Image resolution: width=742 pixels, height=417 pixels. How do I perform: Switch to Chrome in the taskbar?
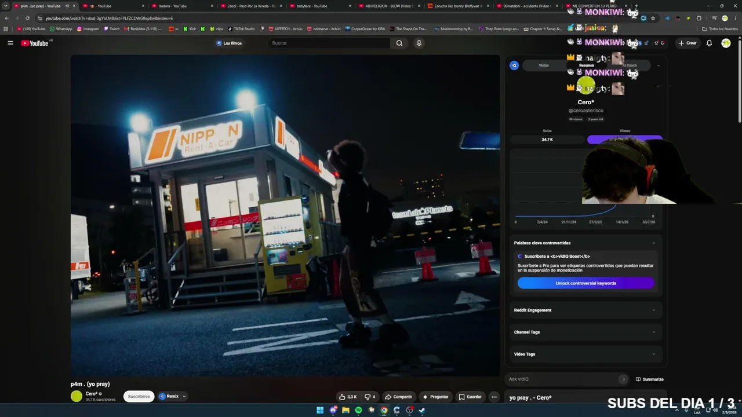[384, 410]
